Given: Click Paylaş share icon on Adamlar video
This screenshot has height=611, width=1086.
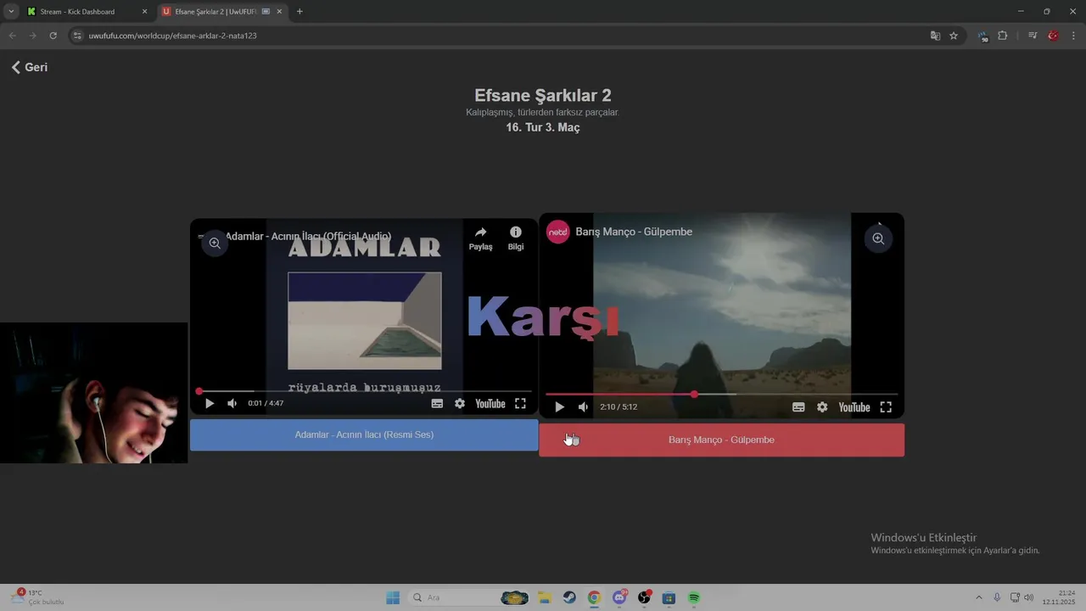Looking at the screenshot, I should [x=480, y=238].
